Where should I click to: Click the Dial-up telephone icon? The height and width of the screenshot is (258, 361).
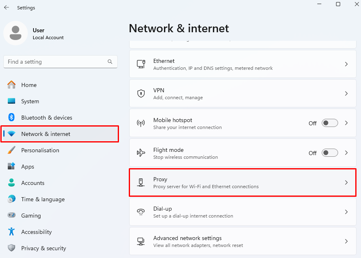[141, 212]
